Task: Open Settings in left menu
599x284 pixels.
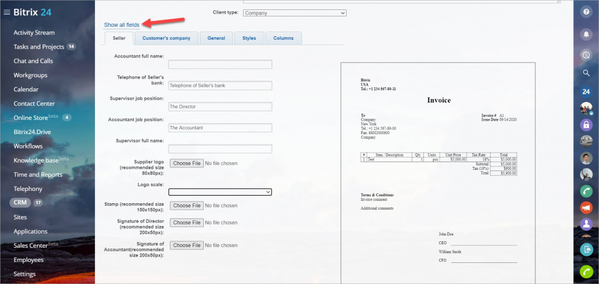Action: tap(25, 274)
